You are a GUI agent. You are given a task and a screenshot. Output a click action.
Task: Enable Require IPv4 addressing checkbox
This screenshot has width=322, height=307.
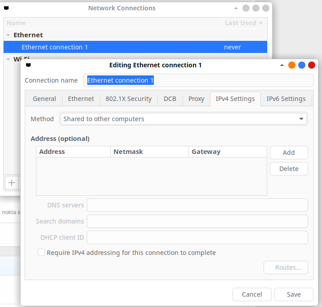pyautogui.click(x=41, y=253)
